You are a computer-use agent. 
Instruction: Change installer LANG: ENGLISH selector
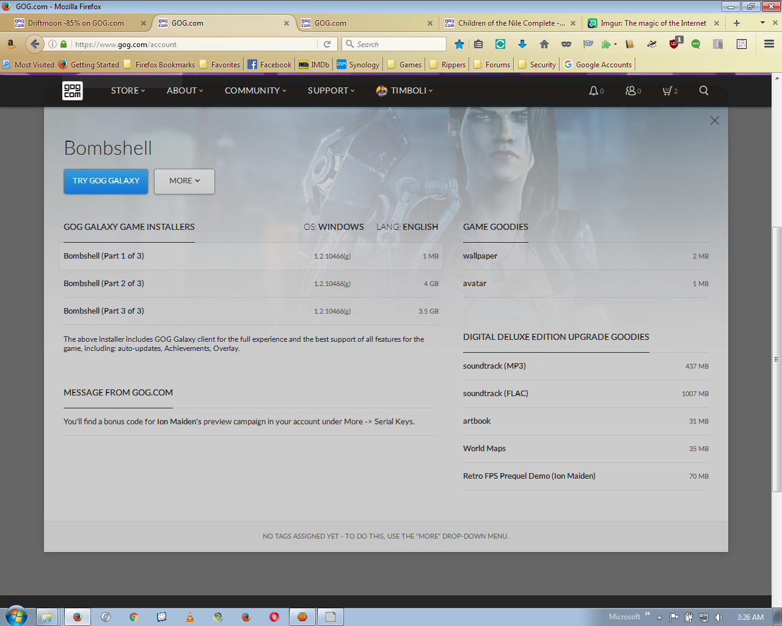point(407,227)
